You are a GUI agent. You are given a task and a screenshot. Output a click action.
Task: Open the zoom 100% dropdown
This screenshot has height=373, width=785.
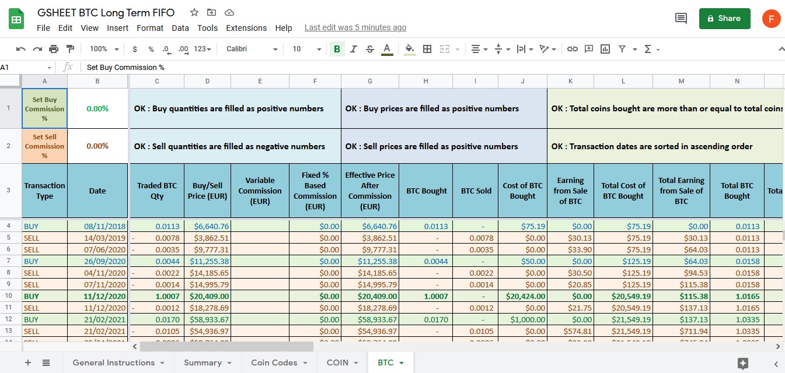click(104, 49)
